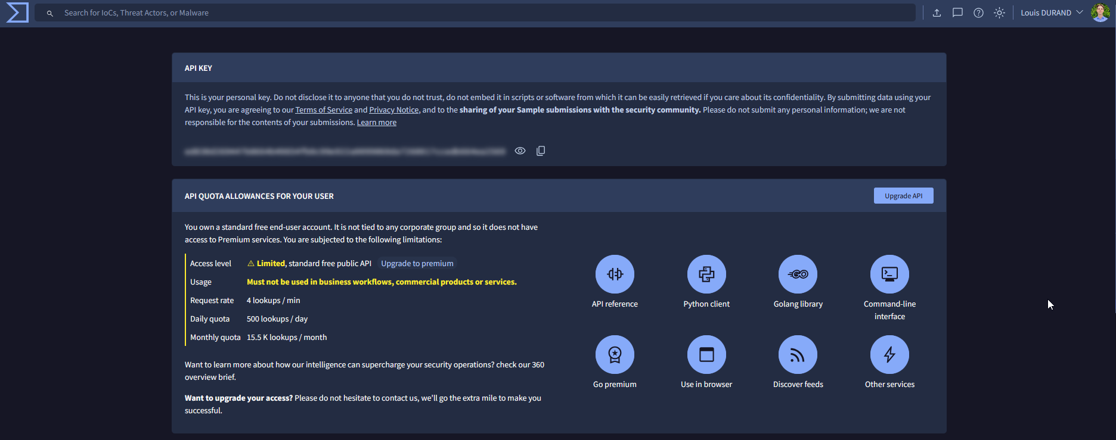
Task: Open the Privacy Notice link
Action: tap(393, 110)
